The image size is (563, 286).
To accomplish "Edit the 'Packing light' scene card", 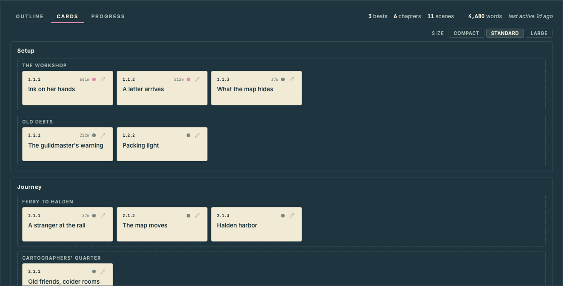I will point(198,135).
